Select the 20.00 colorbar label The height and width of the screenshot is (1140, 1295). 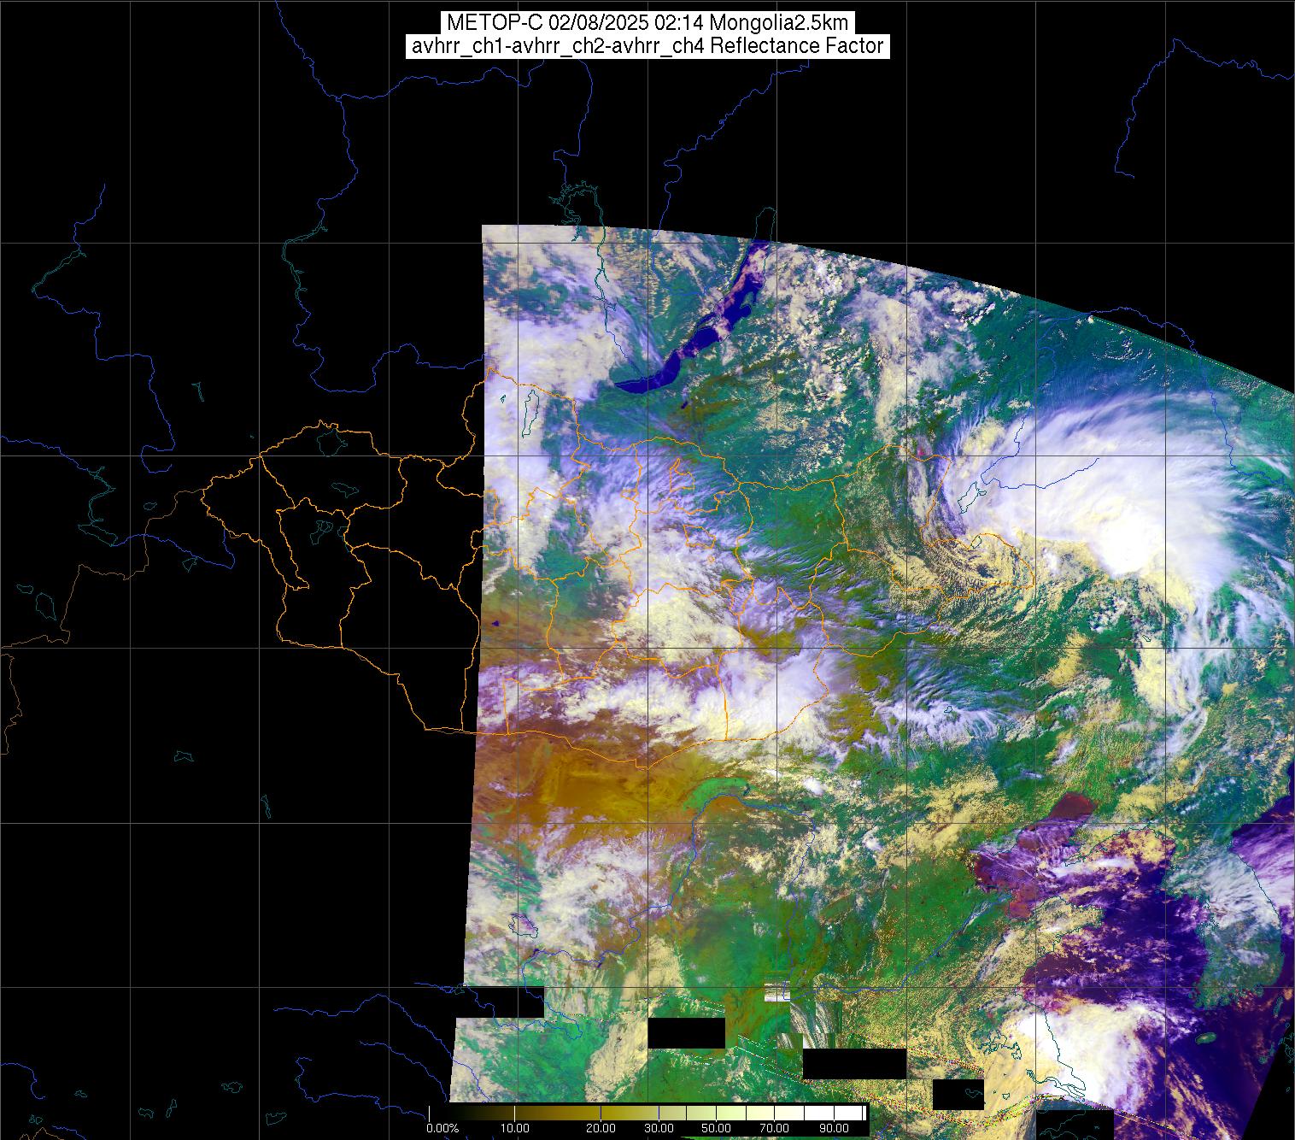pyautogui.click(x=601, y=1129)
